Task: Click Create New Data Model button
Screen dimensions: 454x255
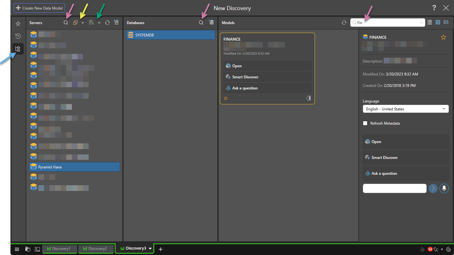Action: (39, 8)
